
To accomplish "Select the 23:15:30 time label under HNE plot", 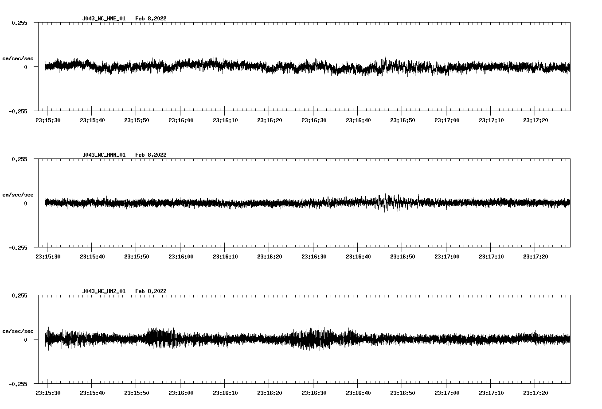I will click(47, 120).
